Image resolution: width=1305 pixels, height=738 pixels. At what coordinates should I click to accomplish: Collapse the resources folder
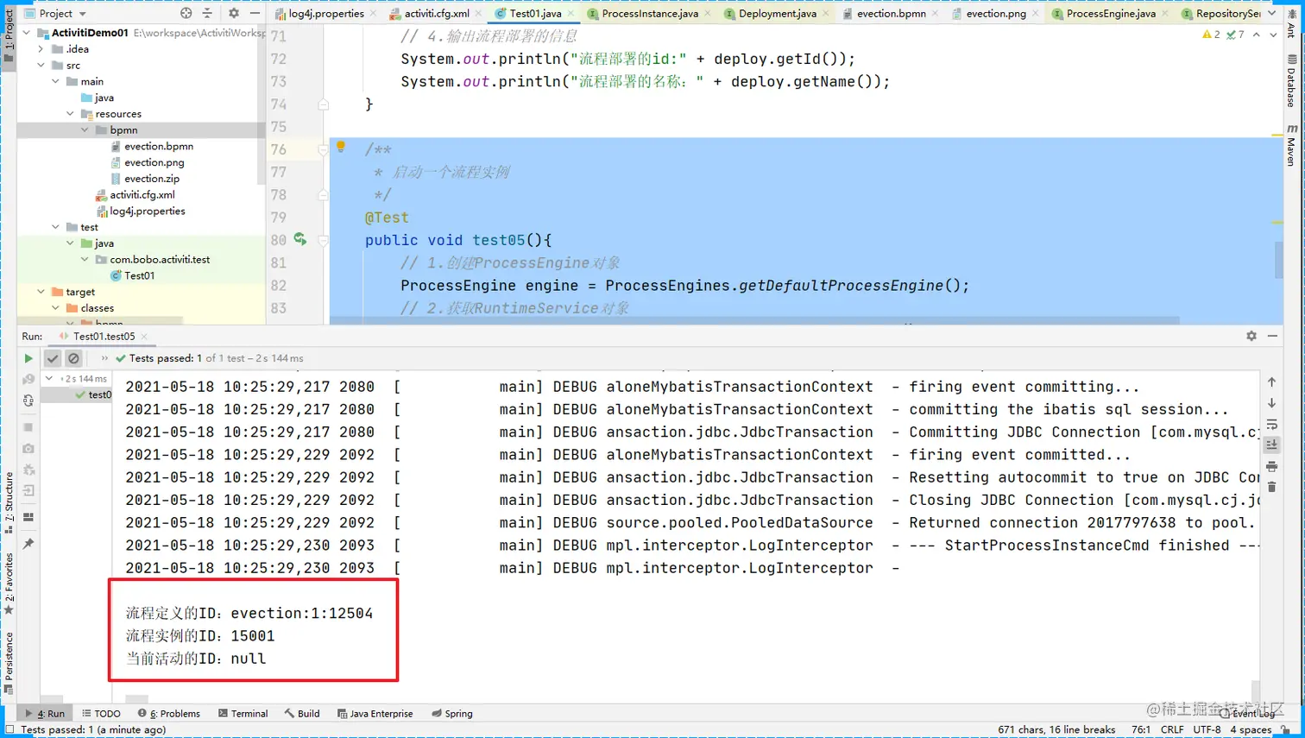pyautogui.click(x=71, y=114)
